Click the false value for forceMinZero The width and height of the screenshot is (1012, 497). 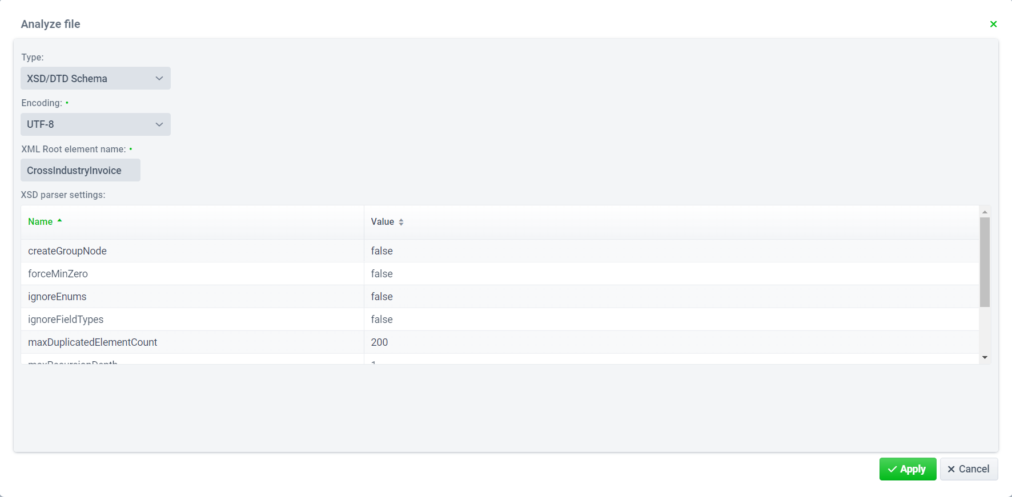click(x=381, y=274)
